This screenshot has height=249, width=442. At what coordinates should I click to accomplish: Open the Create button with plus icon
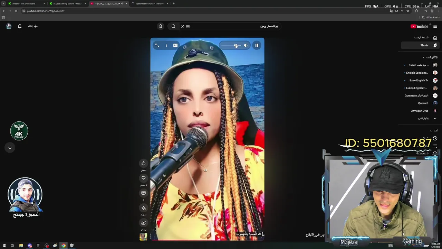[33, 26]
